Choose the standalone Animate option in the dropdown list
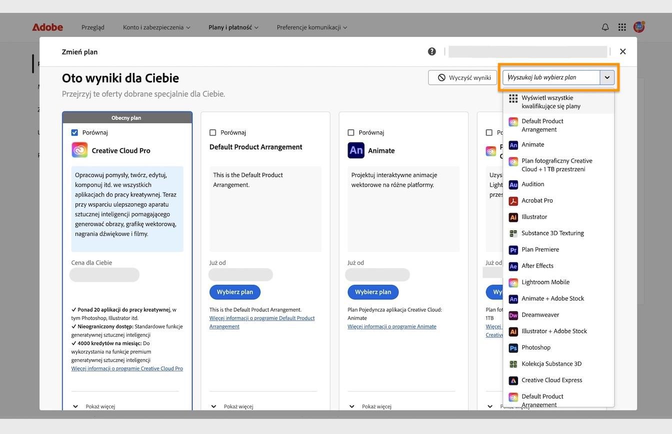This screenshot has width=672, height=434. [558, 145]
